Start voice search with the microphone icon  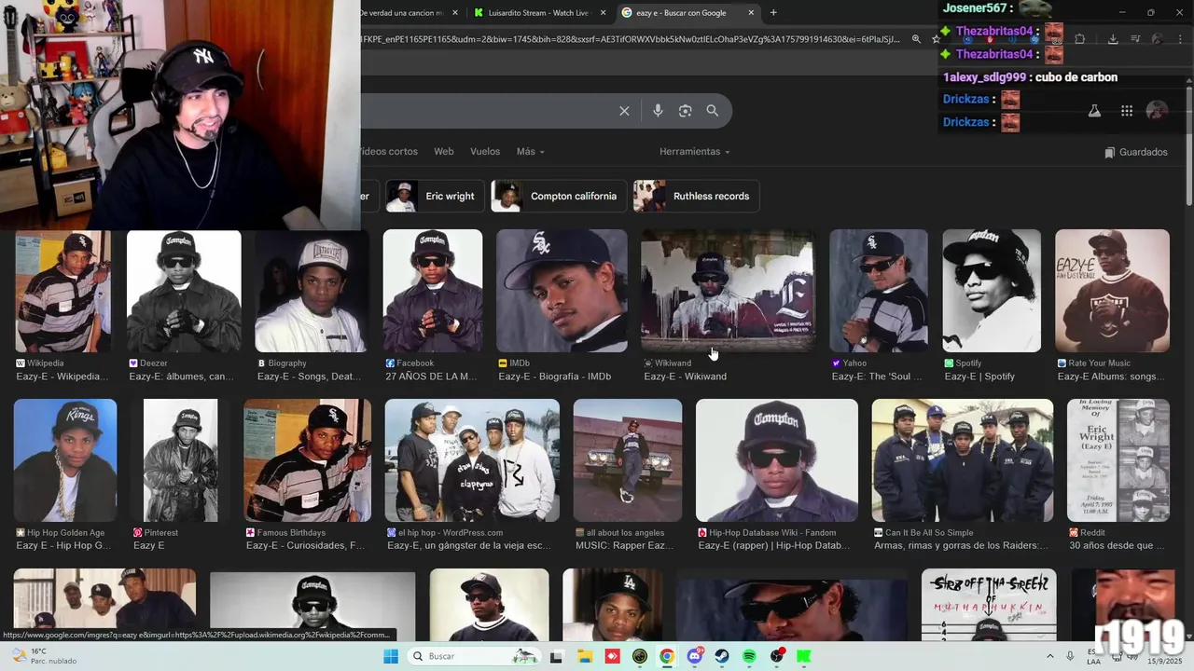[658, 111]
